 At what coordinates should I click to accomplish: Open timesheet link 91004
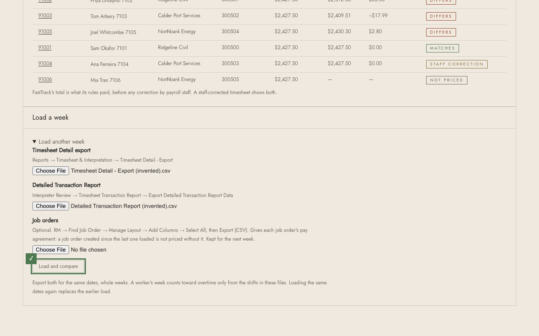click(x=45, y=63)
